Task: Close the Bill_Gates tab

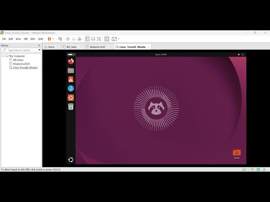Action: 81,47
